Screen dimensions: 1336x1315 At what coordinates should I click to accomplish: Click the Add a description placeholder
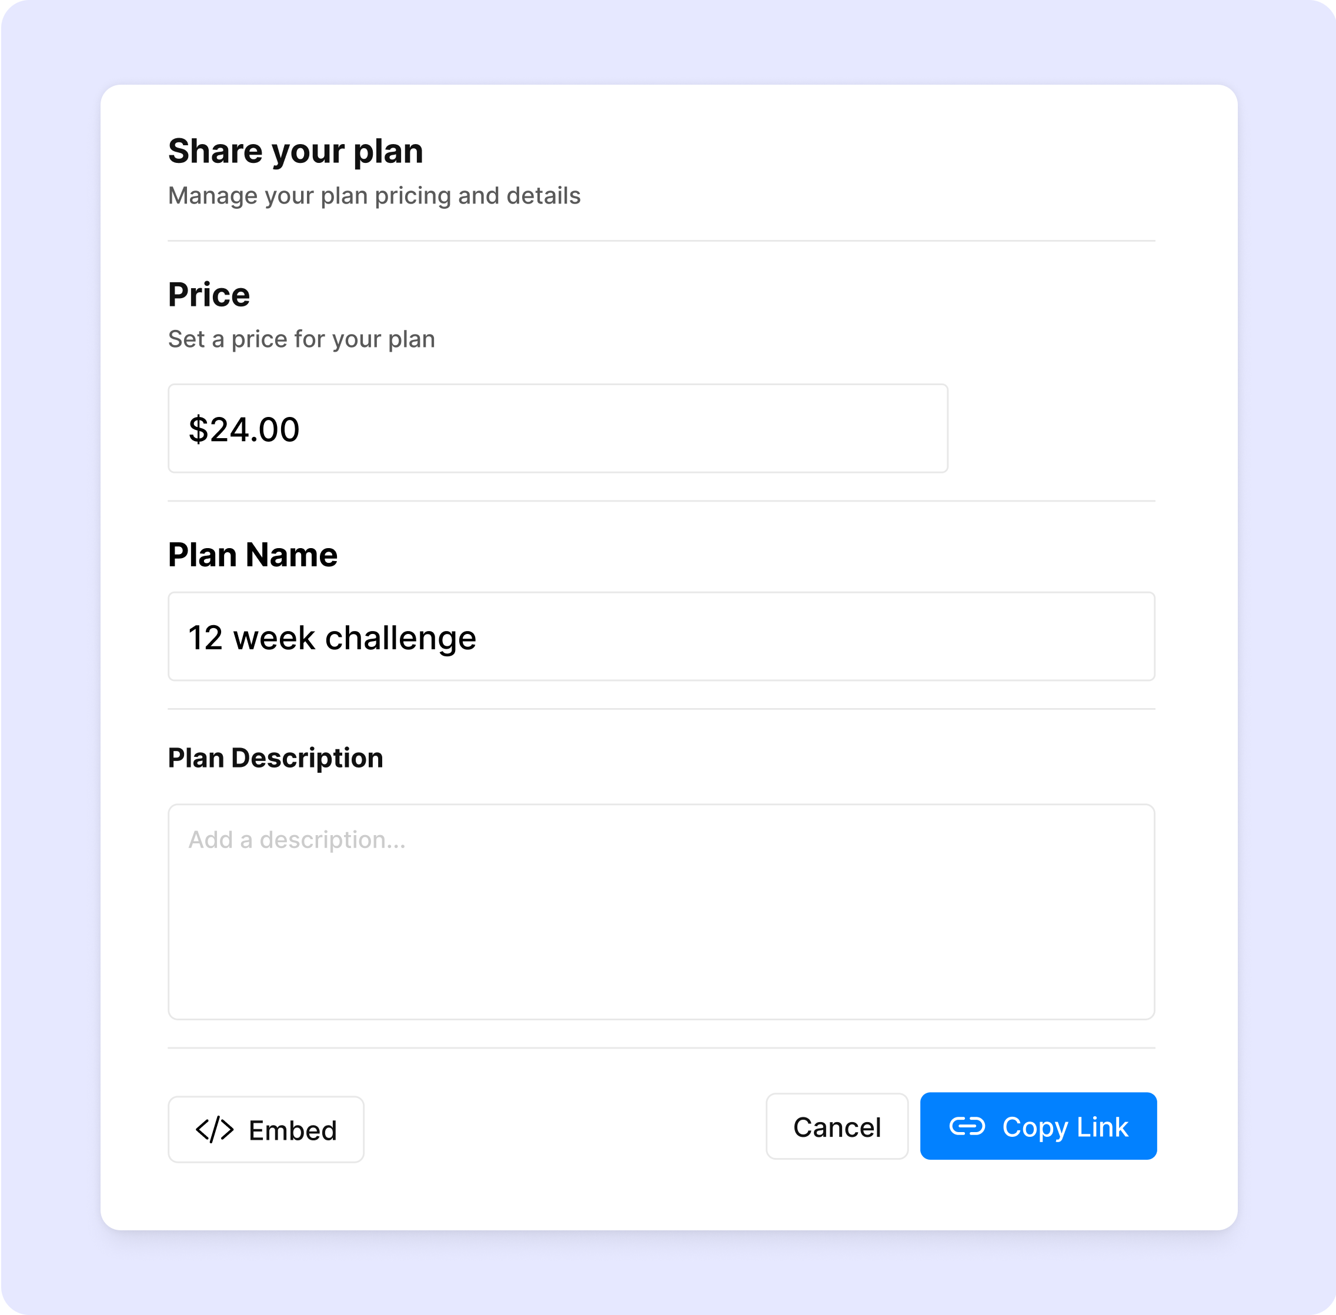click(x=298, y=840)
